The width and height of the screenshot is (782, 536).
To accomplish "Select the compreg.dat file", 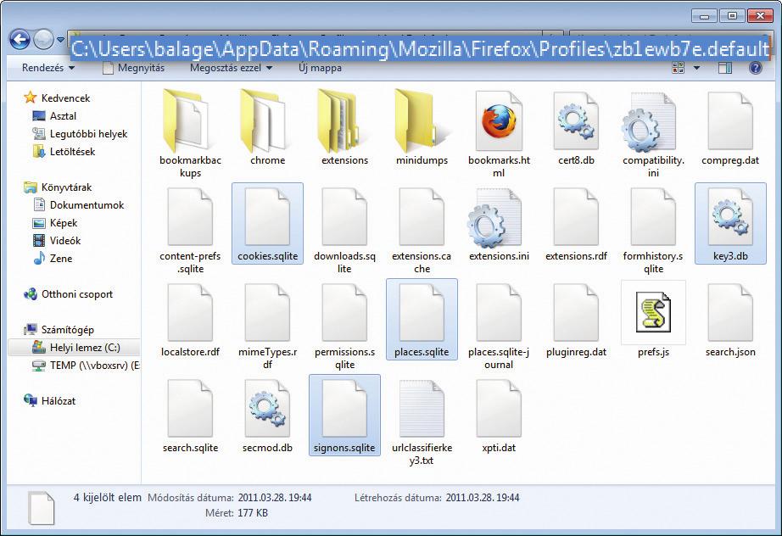I will 730,128.
